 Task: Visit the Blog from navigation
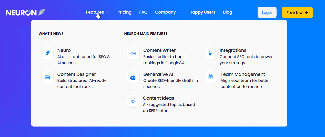(x=227, y=12)
